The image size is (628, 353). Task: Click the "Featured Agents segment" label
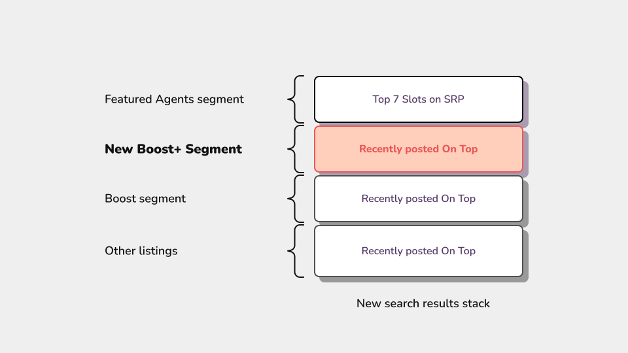coord(174,99)
